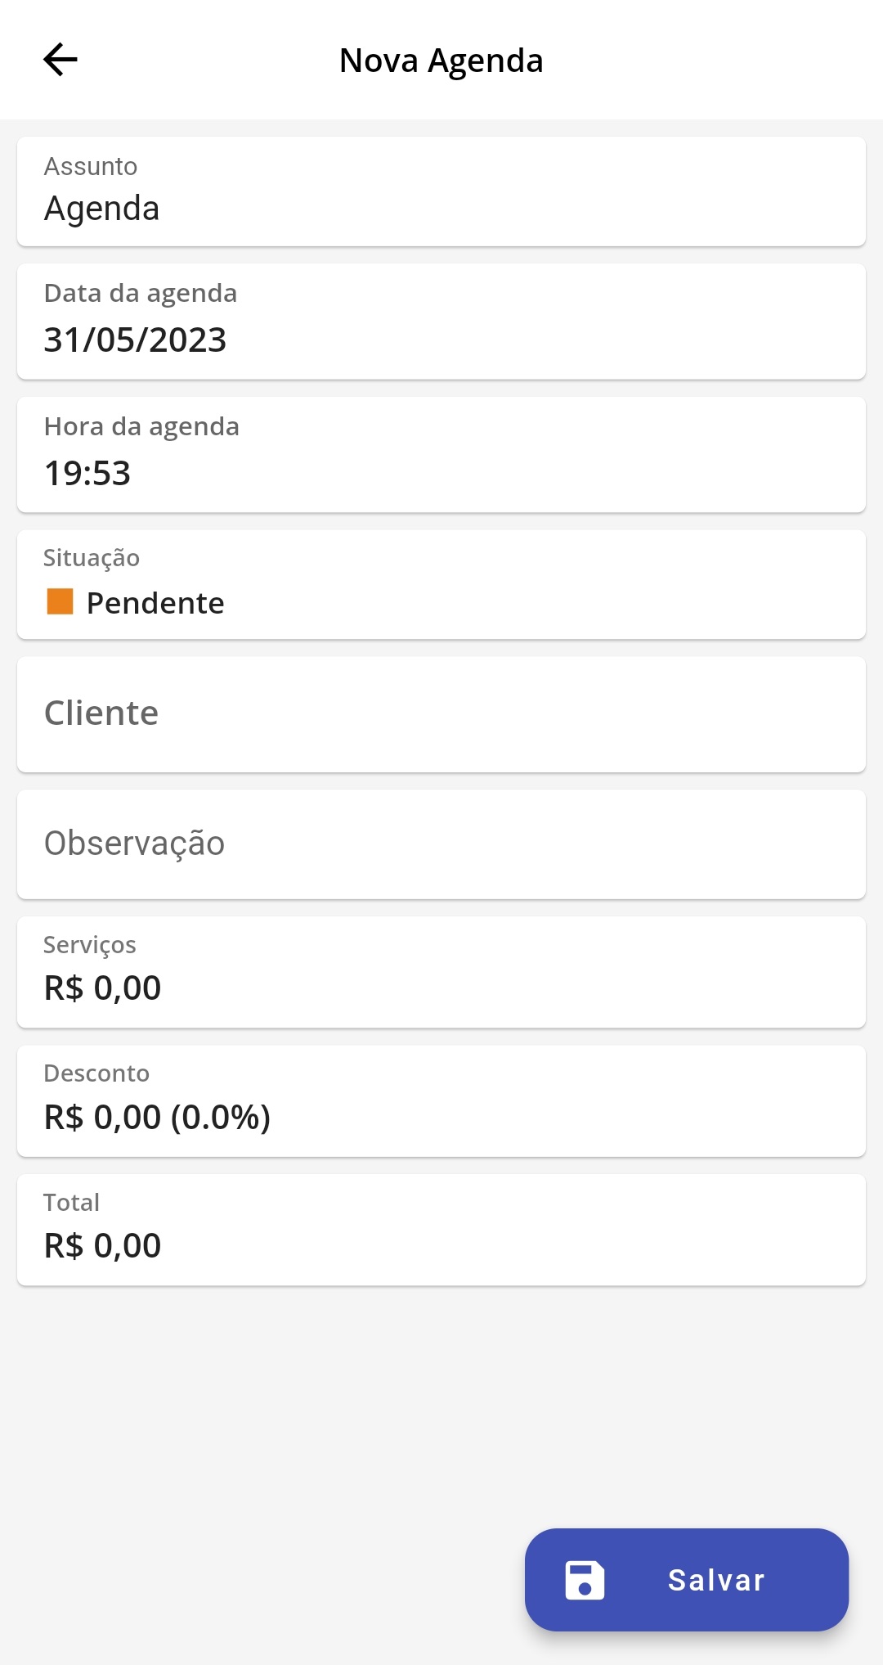This screenshot has height=1665, width=883.
Task: Open the Hora da agenda time picker
Action: click(x=441, y=455)
